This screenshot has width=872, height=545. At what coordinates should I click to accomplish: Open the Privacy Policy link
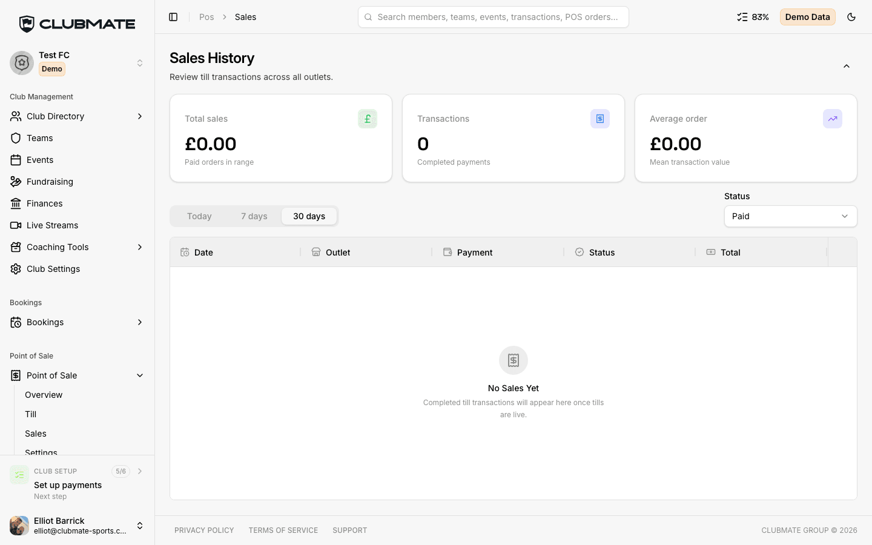[x=204, y=530]
